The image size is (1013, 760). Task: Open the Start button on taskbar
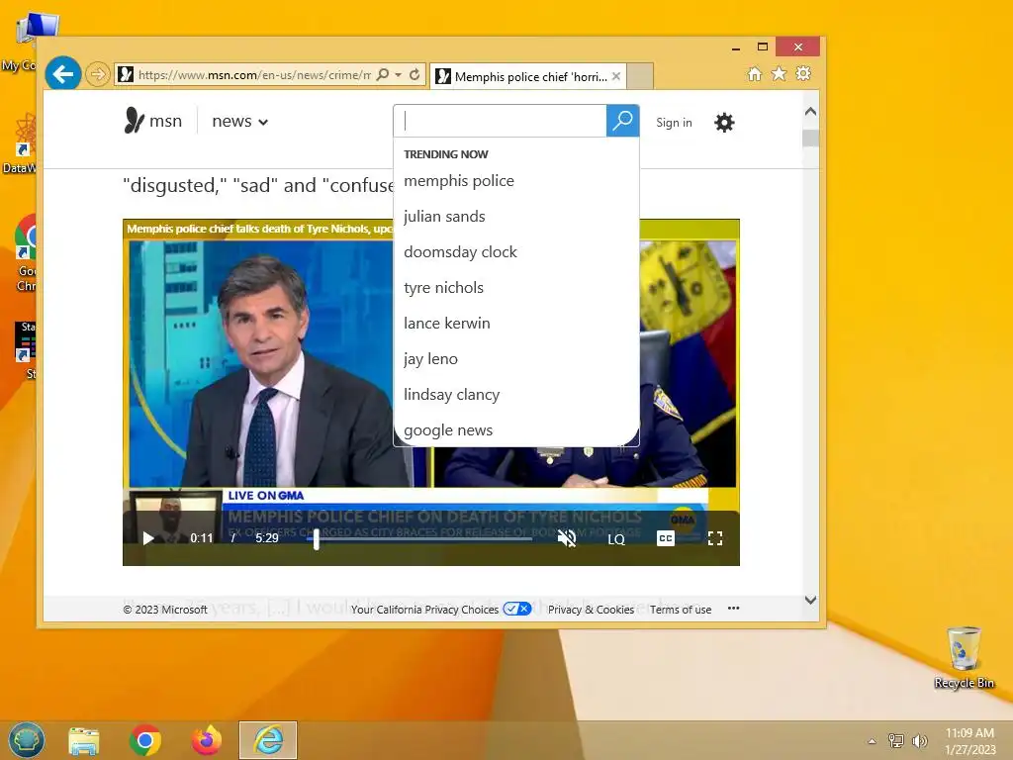click(x=27, y=740)
